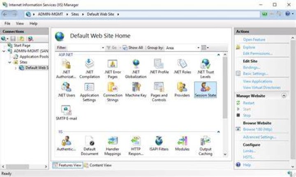Click Edit Permissions action link
This screenshot has width=296, height=177.
[x=258, y=54]
